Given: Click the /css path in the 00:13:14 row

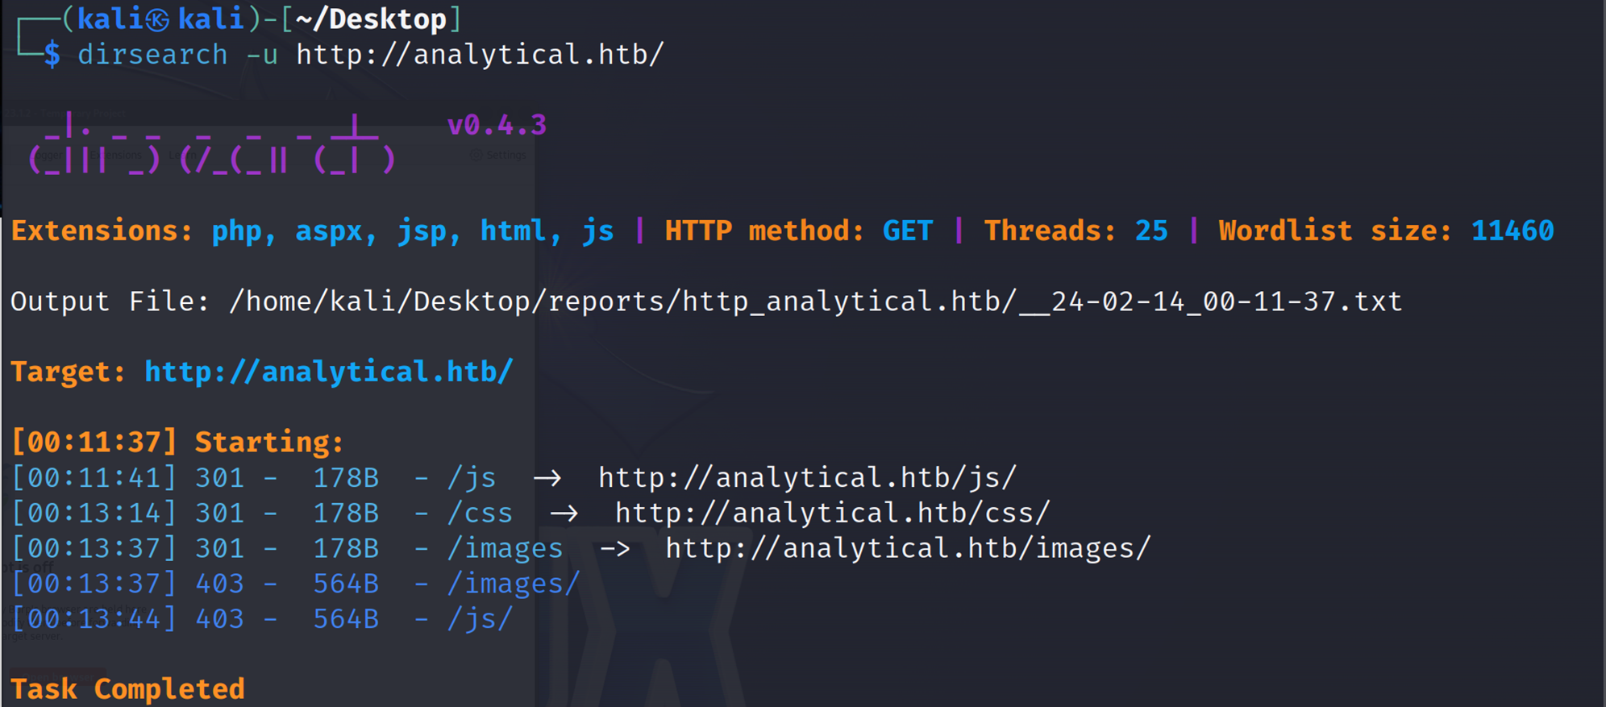Looking at the screenshot, I should (x=480, y=513).
